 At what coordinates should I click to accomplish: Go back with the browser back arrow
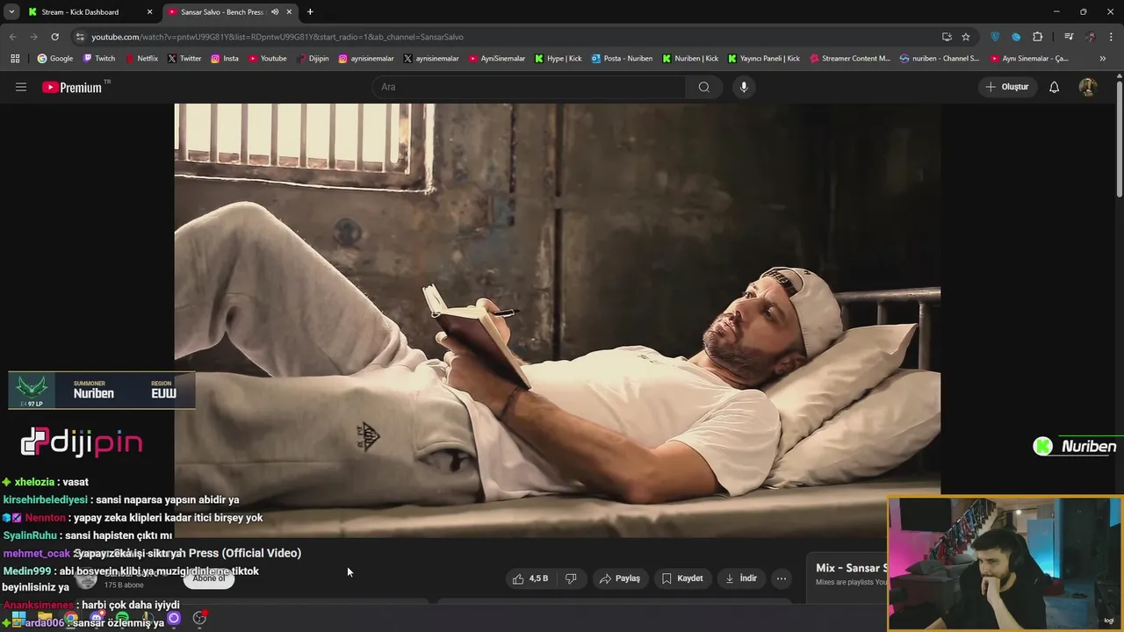pos(12,37)
